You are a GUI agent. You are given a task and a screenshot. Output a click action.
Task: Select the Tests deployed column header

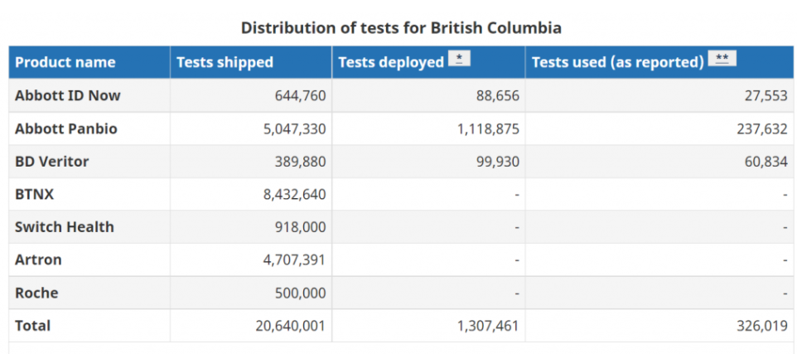pyautogui.click(x=391, y=62)
